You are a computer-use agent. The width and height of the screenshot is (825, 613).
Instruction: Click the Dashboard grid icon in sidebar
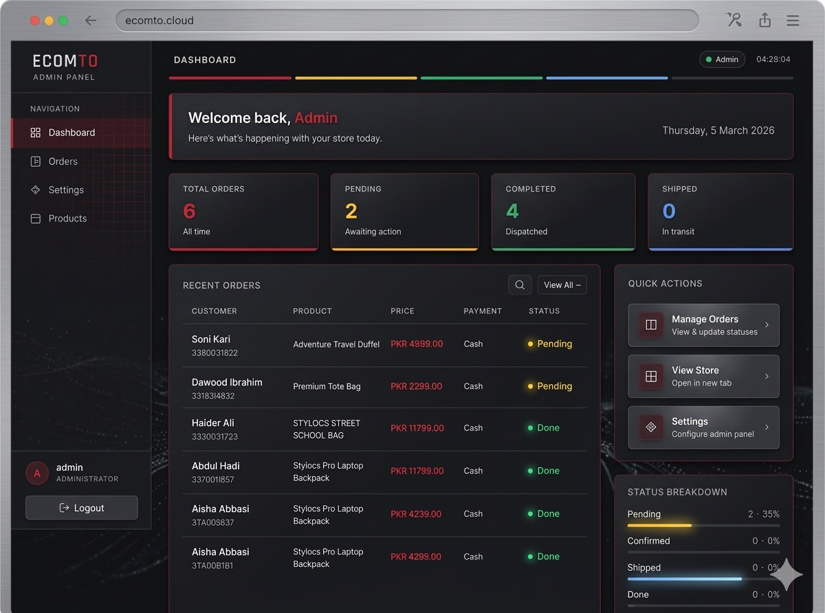(36, 133)
